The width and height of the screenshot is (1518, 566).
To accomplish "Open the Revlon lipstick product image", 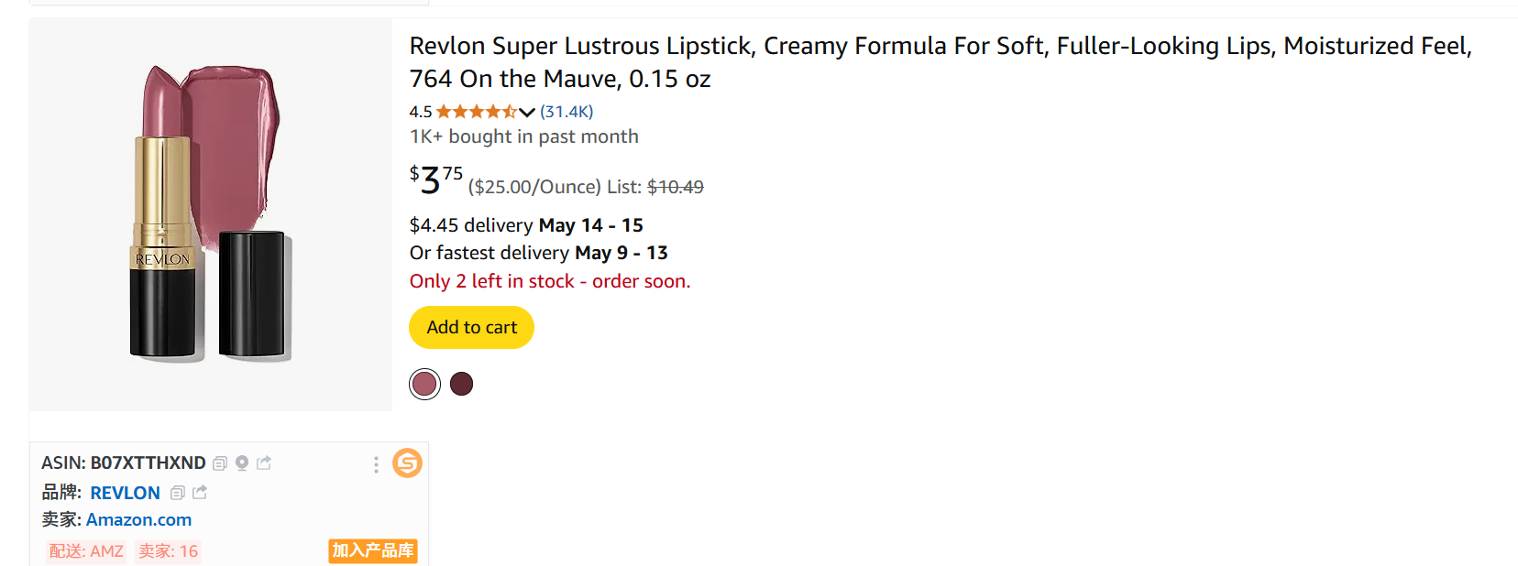I will click(211, 214).
